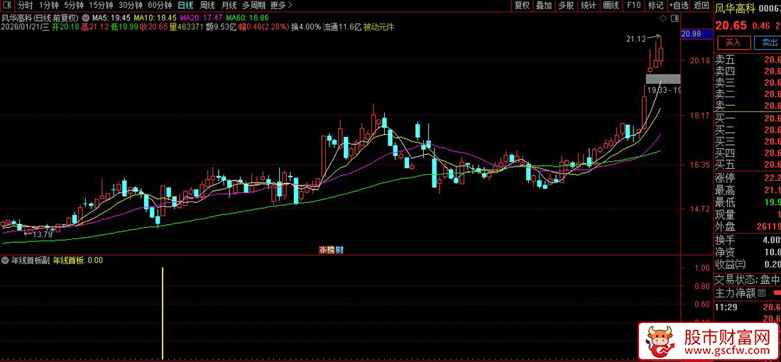Open the 多股 multi-stock view
The height and width of the screenshot is (362, 781).
(566, 6)
